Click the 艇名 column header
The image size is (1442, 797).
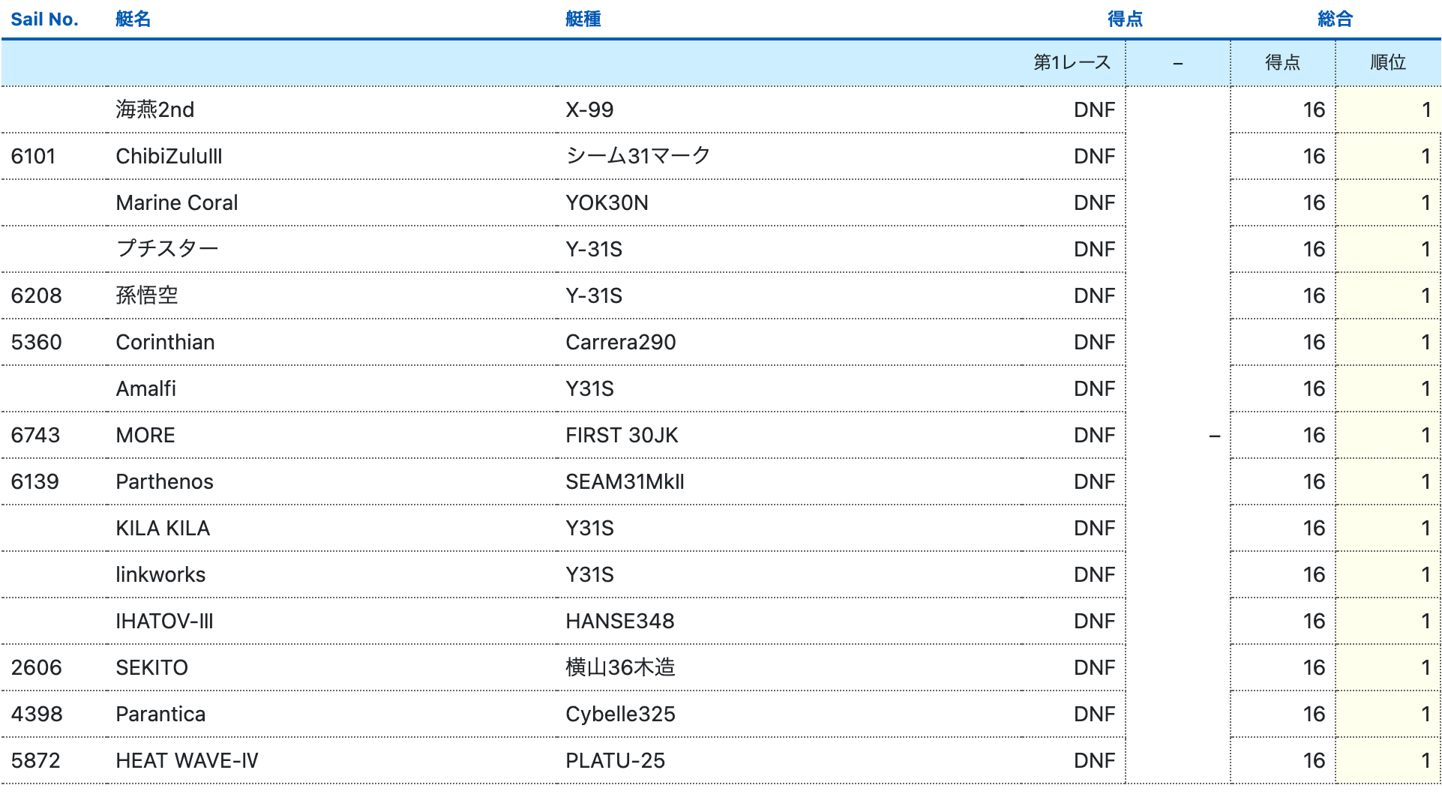(x=133, y=19)
